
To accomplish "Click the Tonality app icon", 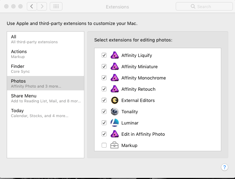I will 114,111.
